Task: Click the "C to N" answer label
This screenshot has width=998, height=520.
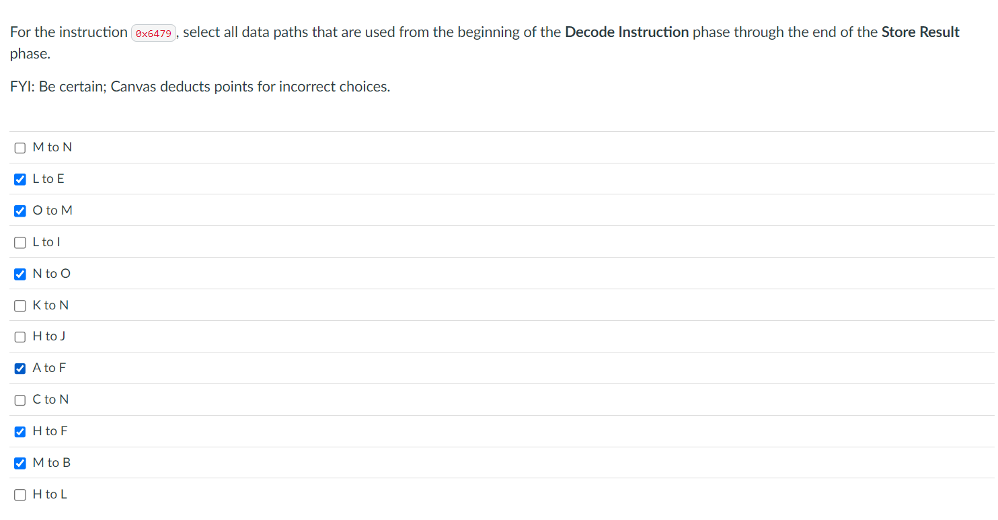Action: 50,399
